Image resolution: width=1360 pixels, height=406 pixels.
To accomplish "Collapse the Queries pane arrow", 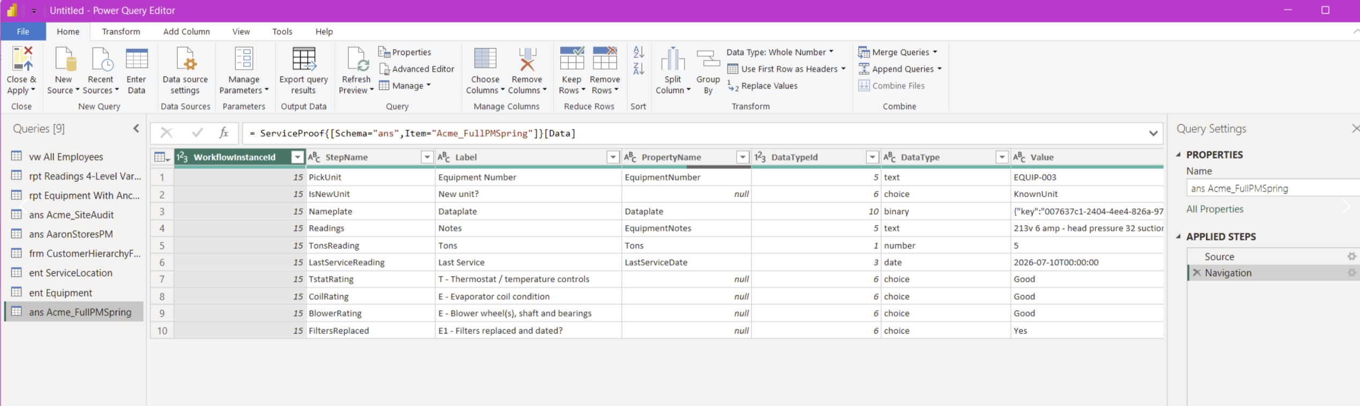I will click(136, 129).
